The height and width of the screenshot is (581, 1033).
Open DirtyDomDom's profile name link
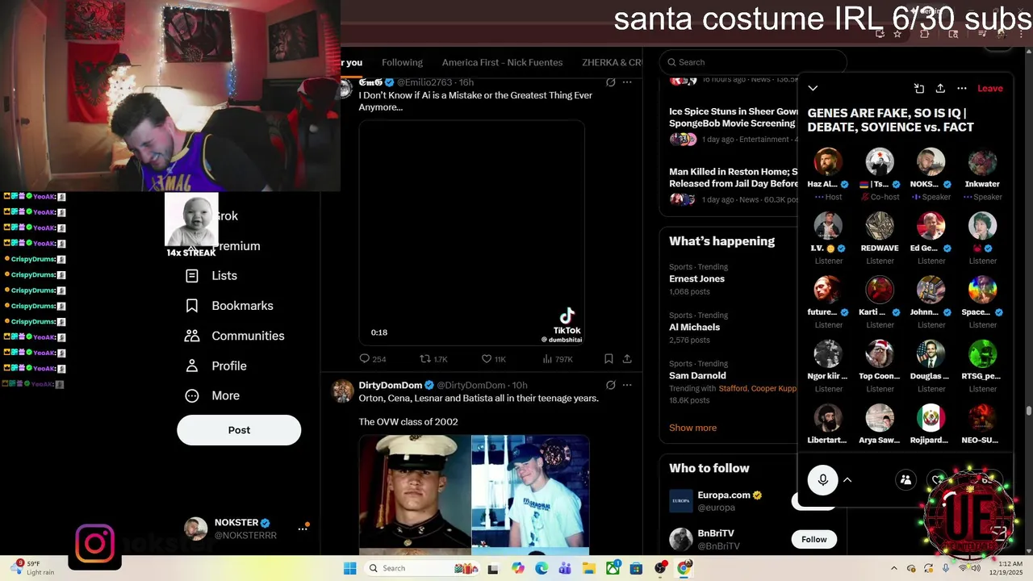pyautogui.click(x=391, y=385)
